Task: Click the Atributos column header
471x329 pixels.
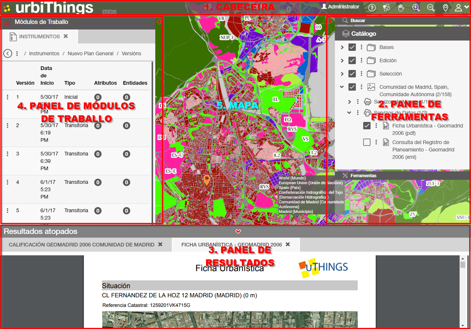Action: (x=105, y=83)
